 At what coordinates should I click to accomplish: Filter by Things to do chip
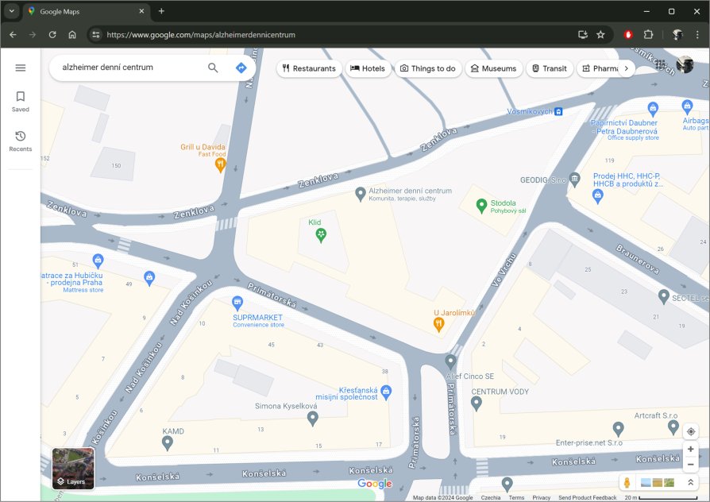coord(428,68)
